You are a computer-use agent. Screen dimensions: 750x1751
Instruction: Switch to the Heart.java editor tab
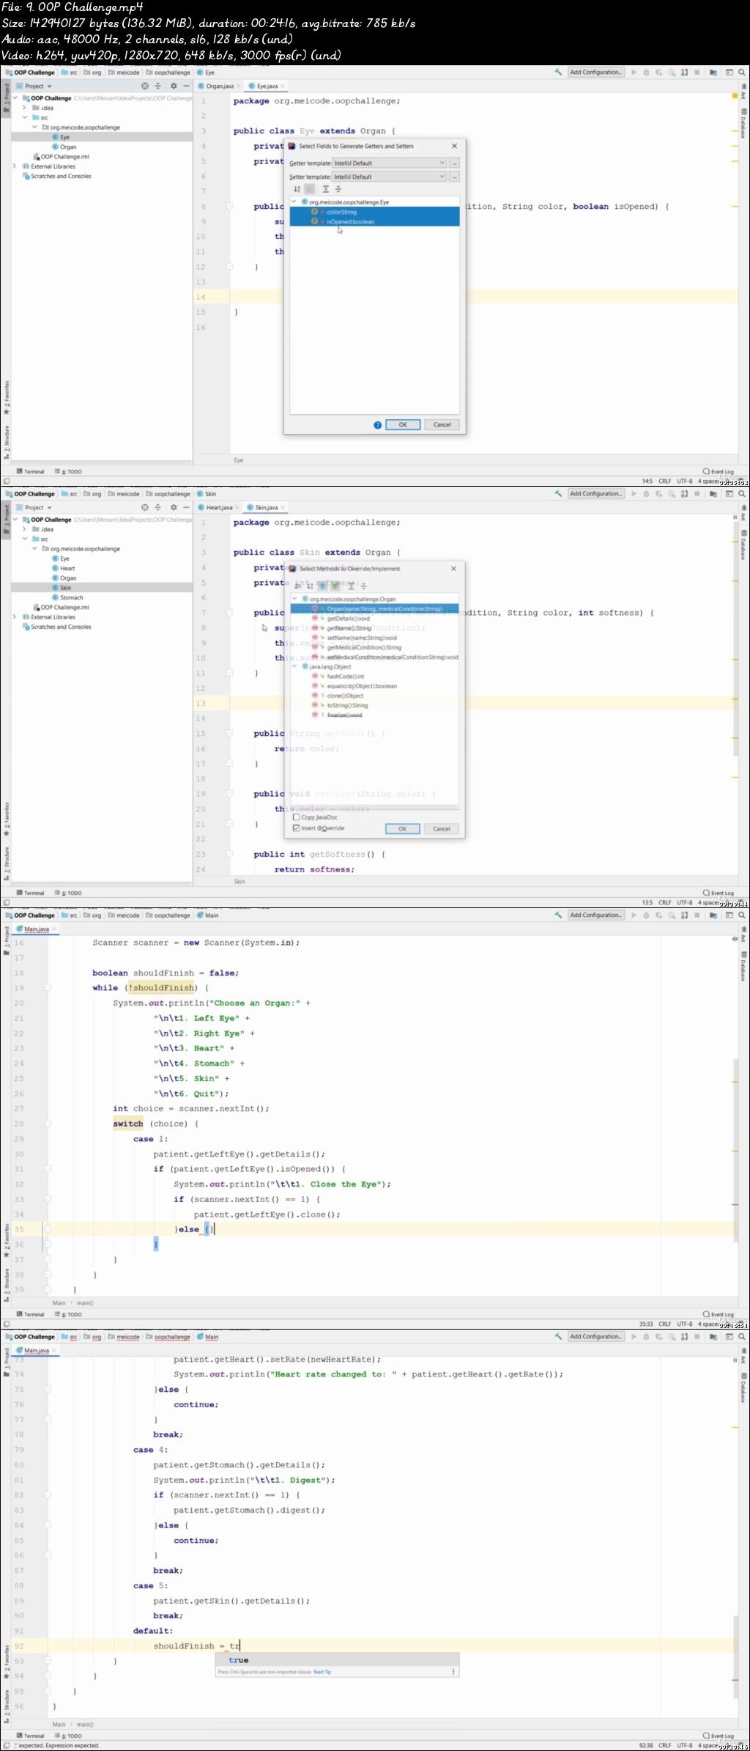coord(219,507)
